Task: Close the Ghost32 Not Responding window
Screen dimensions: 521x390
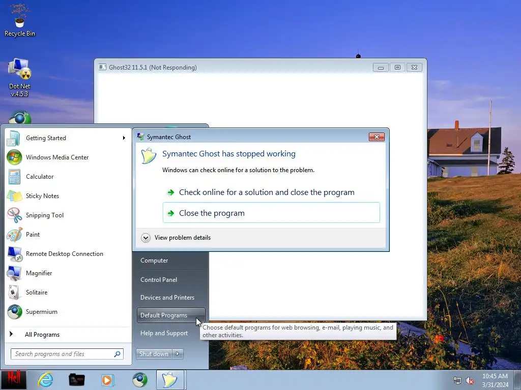Action: tap(414, 68)
